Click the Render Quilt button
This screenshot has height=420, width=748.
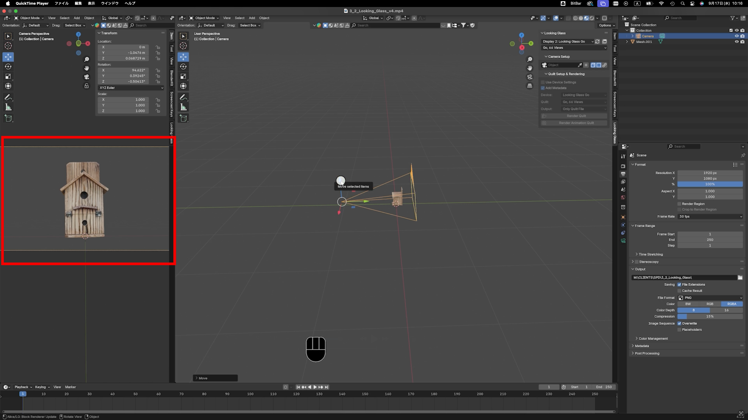point(576,116)
